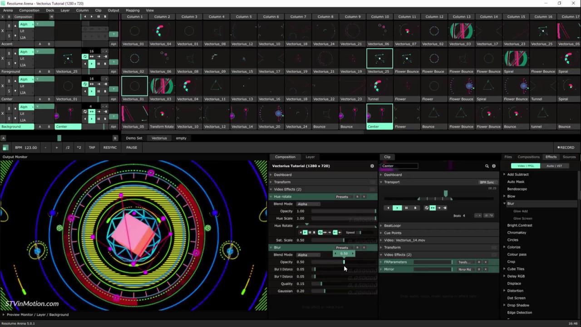Click the PAUSE button
This screenshot has width=581, height=327.
tap(132, 148)
